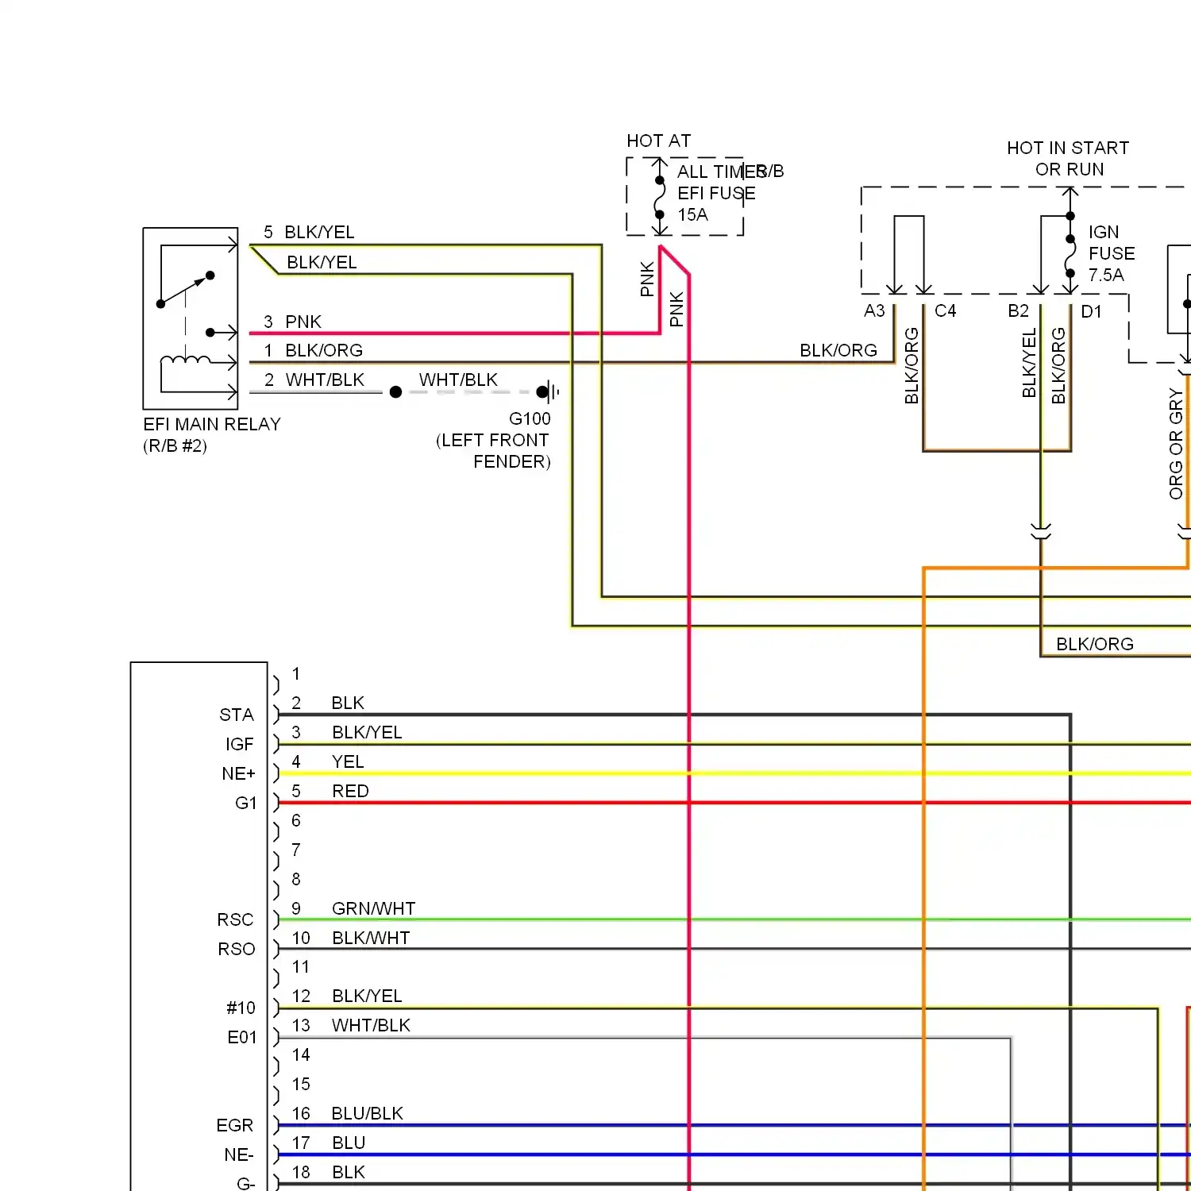Screen dimensions: 1191x1191
Task: Click the HOT AT label
Action: click(659, 141)
